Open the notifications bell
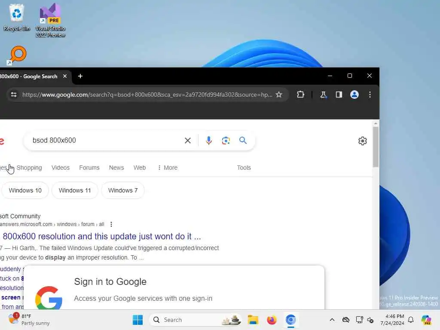 coord(411,320)
